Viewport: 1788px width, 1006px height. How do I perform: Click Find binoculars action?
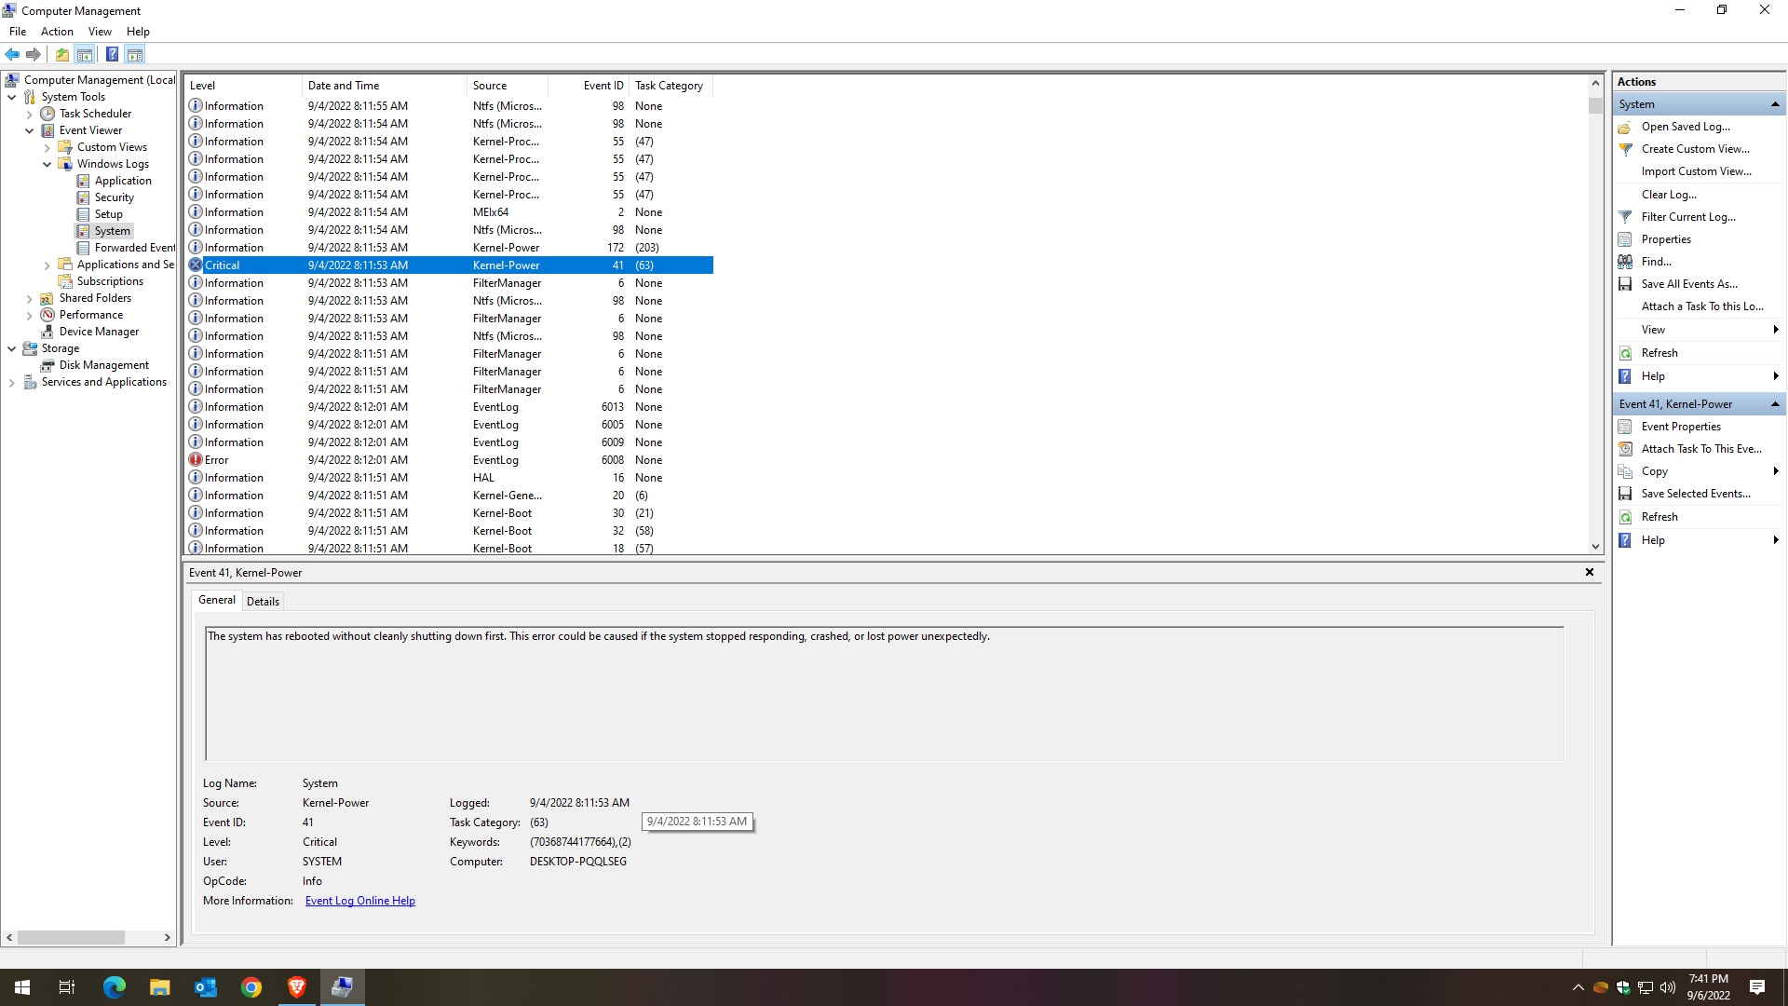tap(1656, 262)
